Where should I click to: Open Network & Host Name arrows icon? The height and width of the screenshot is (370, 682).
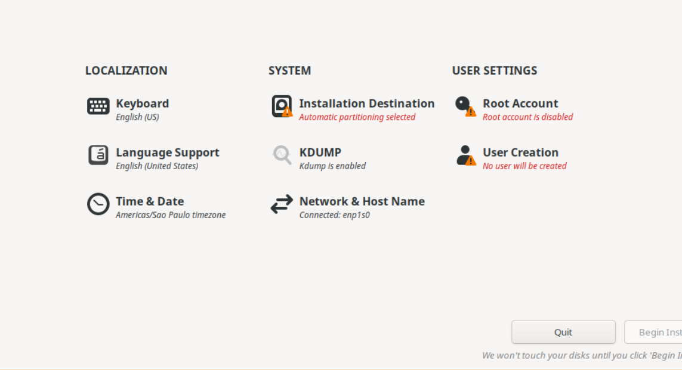click(282, 204)
